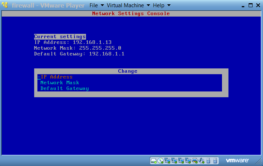Expand the arrow next to File
The image size is (263, 166).
102,6
